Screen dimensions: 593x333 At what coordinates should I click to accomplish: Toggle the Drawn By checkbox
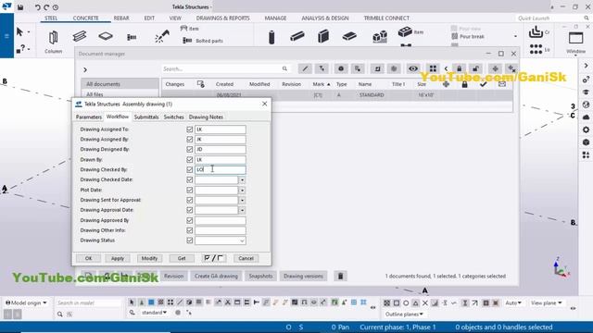pos(189,160)
